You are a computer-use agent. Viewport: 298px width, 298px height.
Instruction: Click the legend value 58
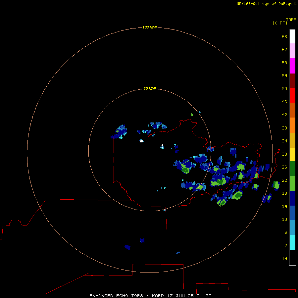[x=284, y=63]
